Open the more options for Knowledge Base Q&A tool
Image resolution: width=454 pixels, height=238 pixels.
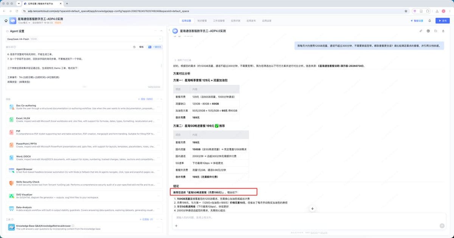[x=159, y=227]
